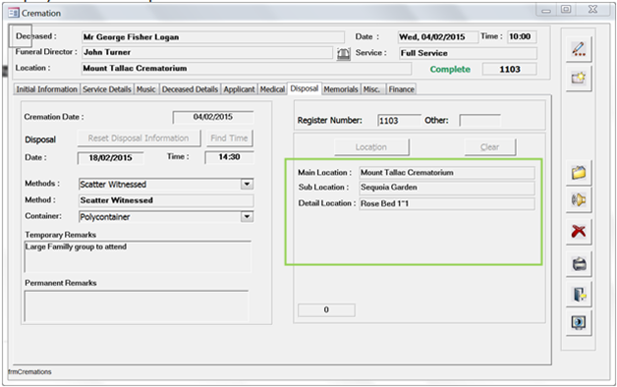Click the Disposal Date field 18/02/2015

(110, 158)
